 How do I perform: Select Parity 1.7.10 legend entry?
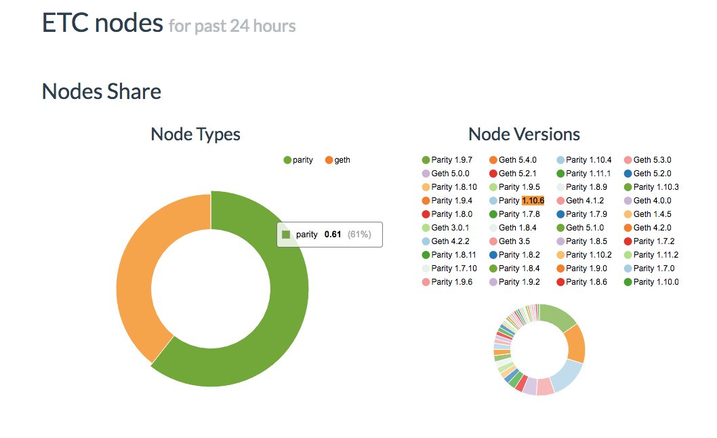pos(449,268)
